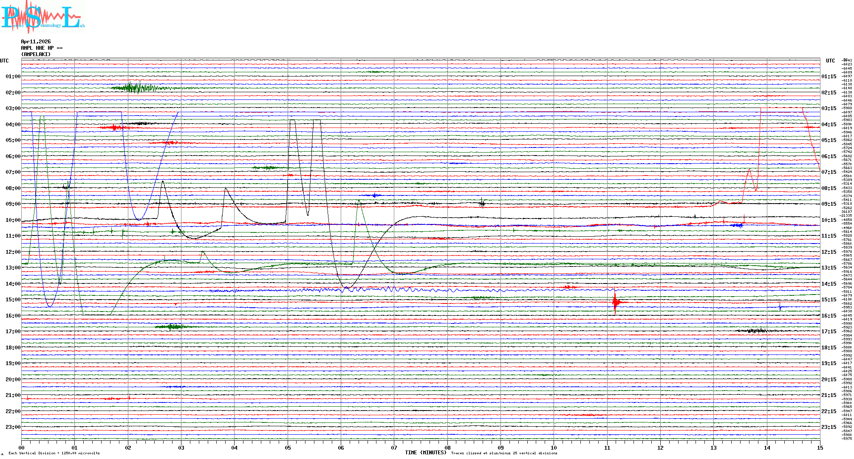This screenshot has height=459, width=854.
Task: Click the Apr11,2026 date label
Action: tap(36, 42)
